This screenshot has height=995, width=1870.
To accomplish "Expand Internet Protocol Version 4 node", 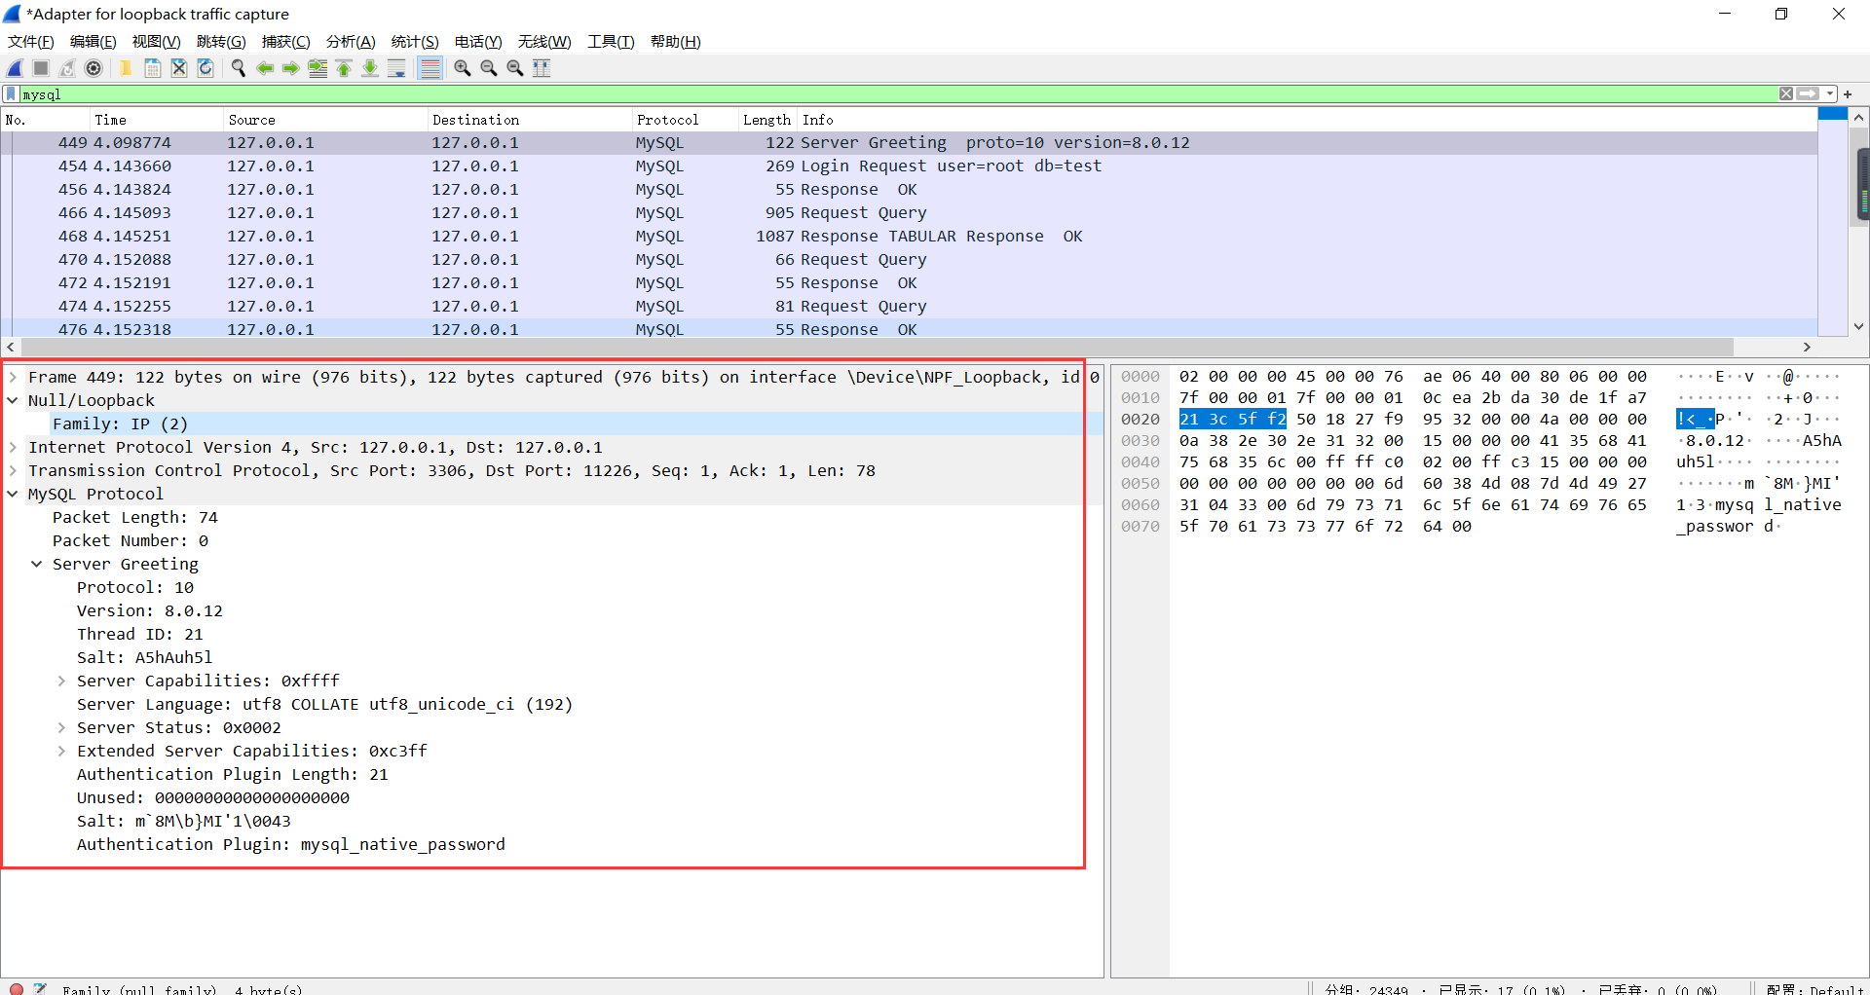I will 13,447.
